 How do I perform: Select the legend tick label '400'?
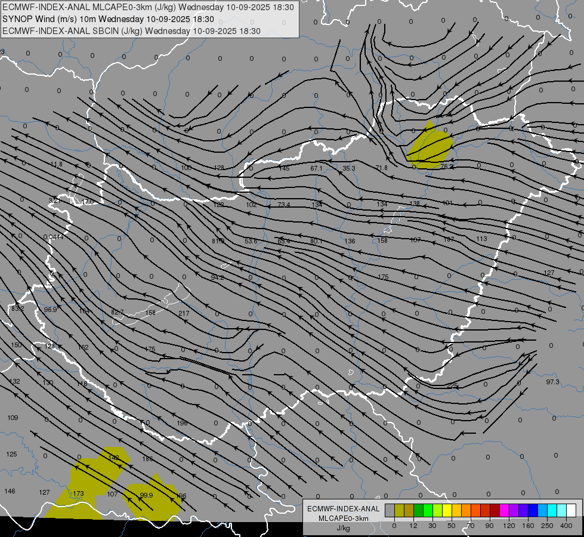click(567, 526)
